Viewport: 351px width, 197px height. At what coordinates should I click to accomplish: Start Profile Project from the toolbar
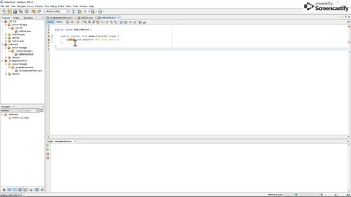(x=100, y=11)
